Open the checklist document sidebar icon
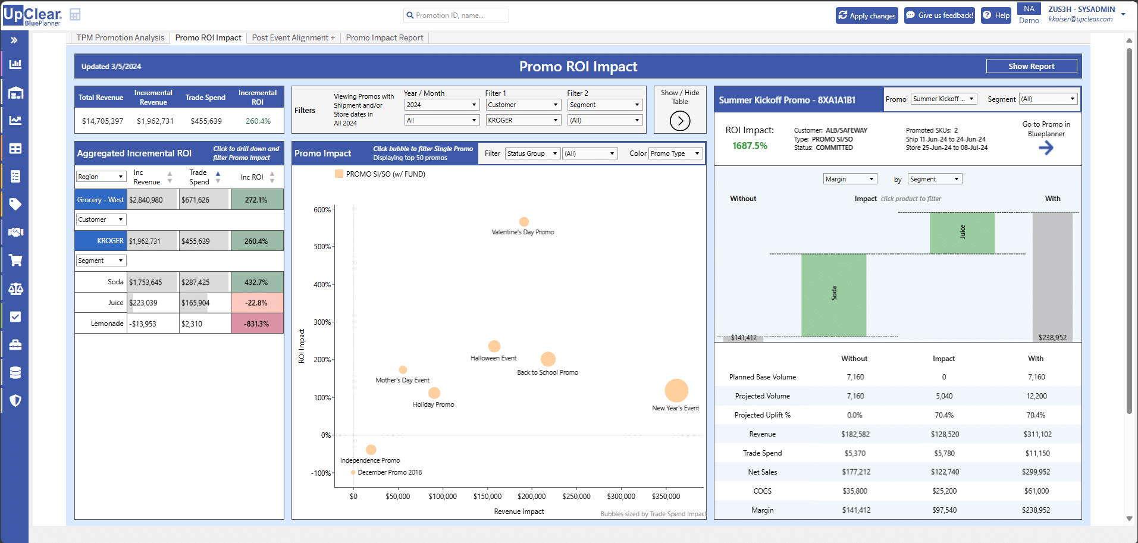 click(x=15, y=176)
